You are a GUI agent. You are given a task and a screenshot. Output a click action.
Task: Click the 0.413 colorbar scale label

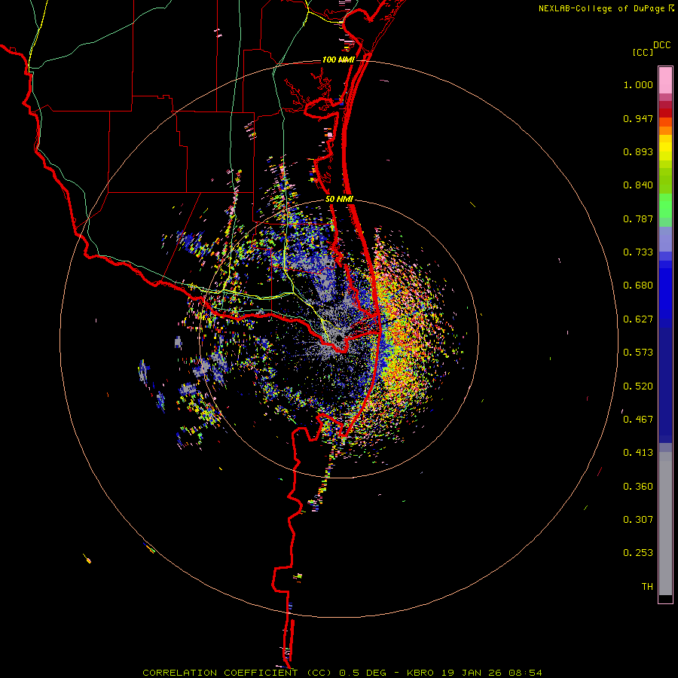coord(638,453)
